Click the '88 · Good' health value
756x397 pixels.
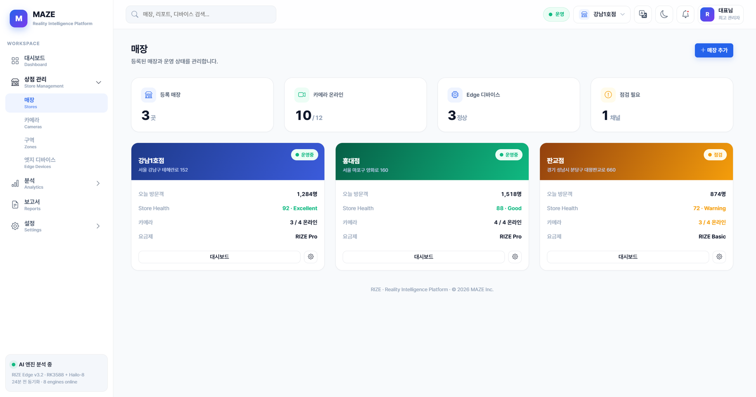(x=509, y=208)
